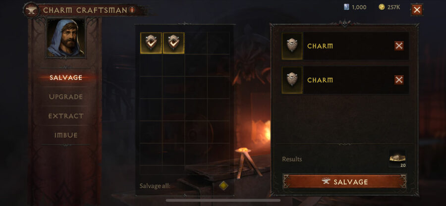Click the empty third inventory slot
446x206 pixels.
196,43
